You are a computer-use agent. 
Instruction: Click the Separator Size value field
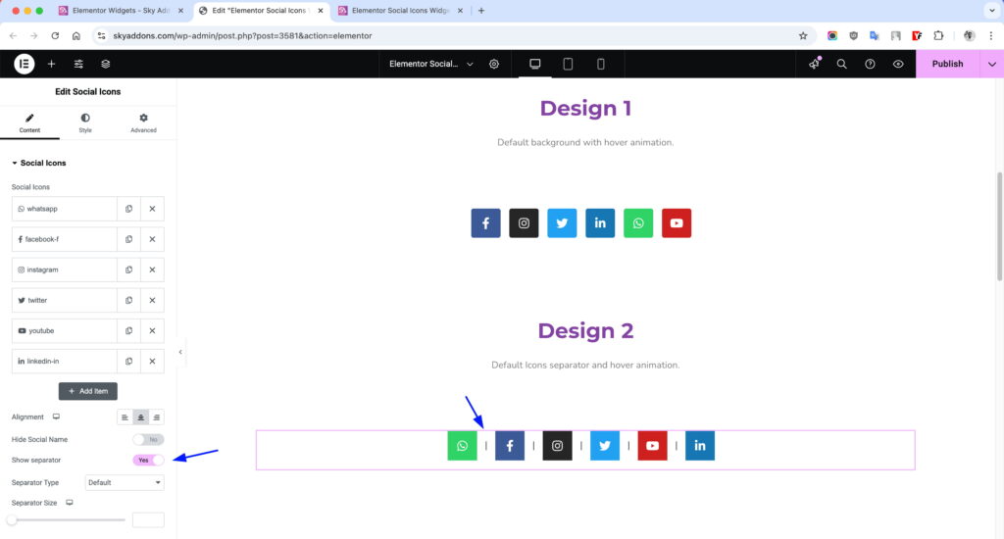click(x=148, y=520)
